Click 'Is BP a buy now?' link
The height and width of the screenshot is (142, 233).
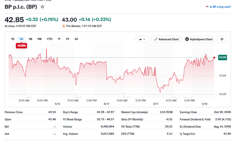click(x=220, y=7)
